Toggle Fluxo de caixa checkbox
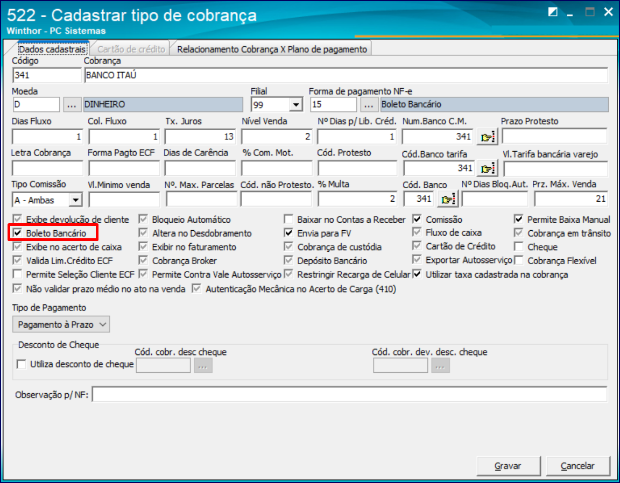This screenshot has width=620, height=483. pos(417,232)
